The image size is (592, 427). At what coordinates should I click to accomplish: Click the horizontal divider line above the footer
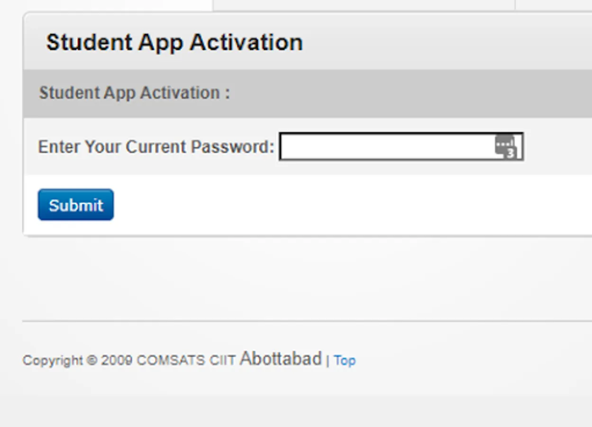click(303, 321)
